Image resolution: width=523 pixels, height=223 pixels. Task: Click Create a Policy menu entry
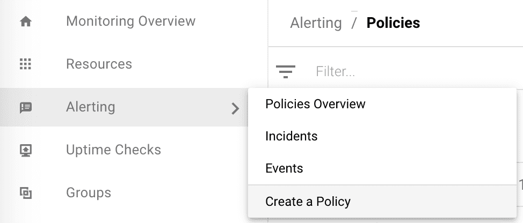click(x=308, y=202)
